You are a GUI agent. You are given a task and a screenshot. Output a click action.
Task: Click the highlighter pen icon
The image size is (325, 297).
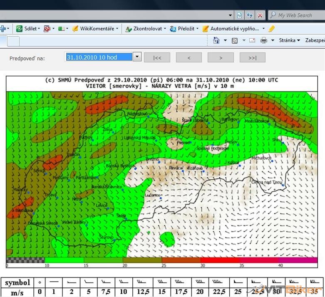[272, 29]
